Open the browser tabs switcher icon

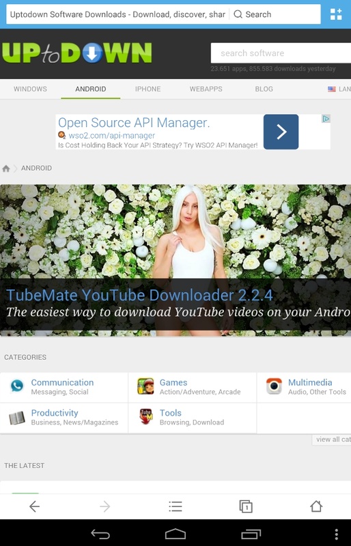click(246, 506)
